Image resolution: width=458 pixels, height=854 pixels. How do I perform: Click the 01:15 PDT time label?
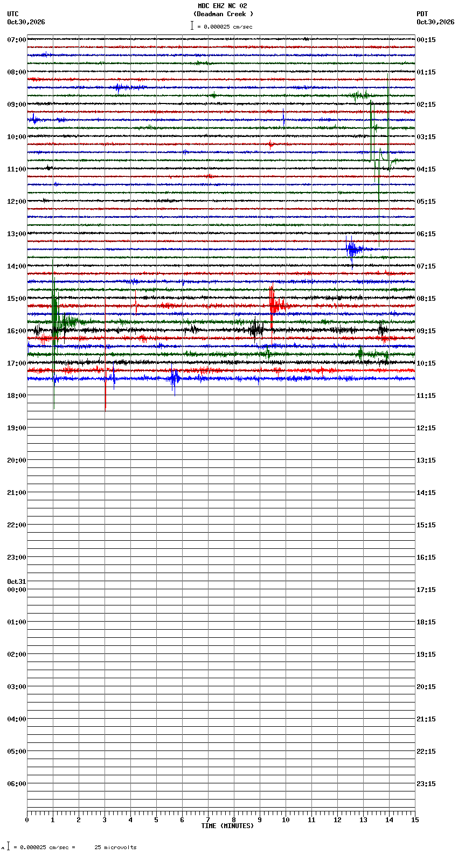pyautogui.click(x=426, y=72)
